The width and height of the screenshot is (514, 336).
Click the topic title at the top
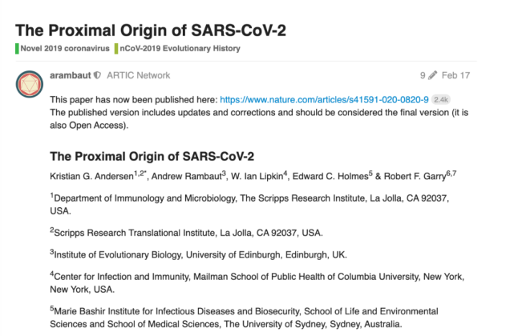[151, 30]
